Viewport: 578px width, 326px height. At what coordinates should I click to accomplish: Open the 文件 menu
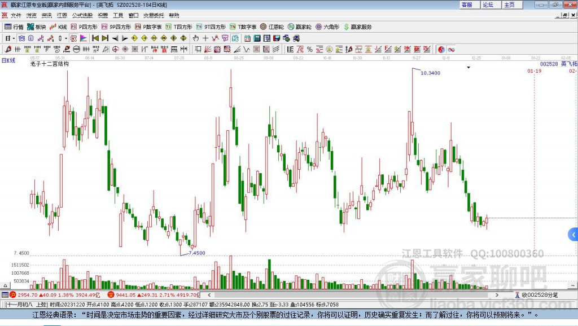click(16, 15)
